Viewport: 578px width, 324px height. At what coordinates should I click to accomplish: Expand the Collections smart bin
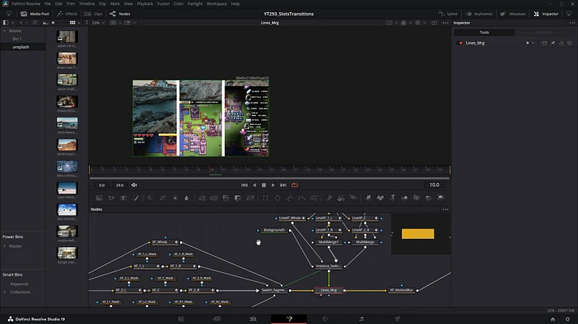coord(4,292)
